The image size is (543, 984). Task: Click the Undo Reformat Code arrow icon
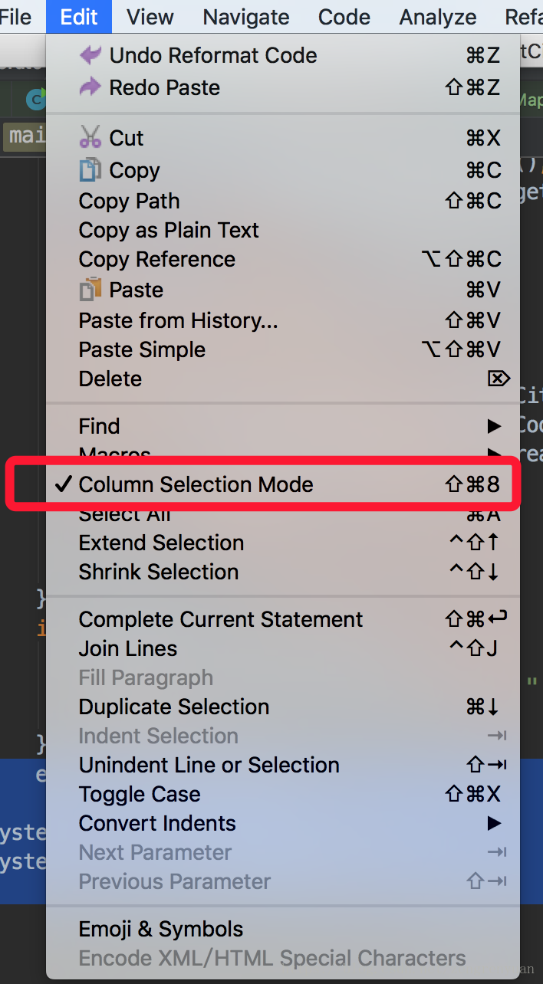point(90,55)
